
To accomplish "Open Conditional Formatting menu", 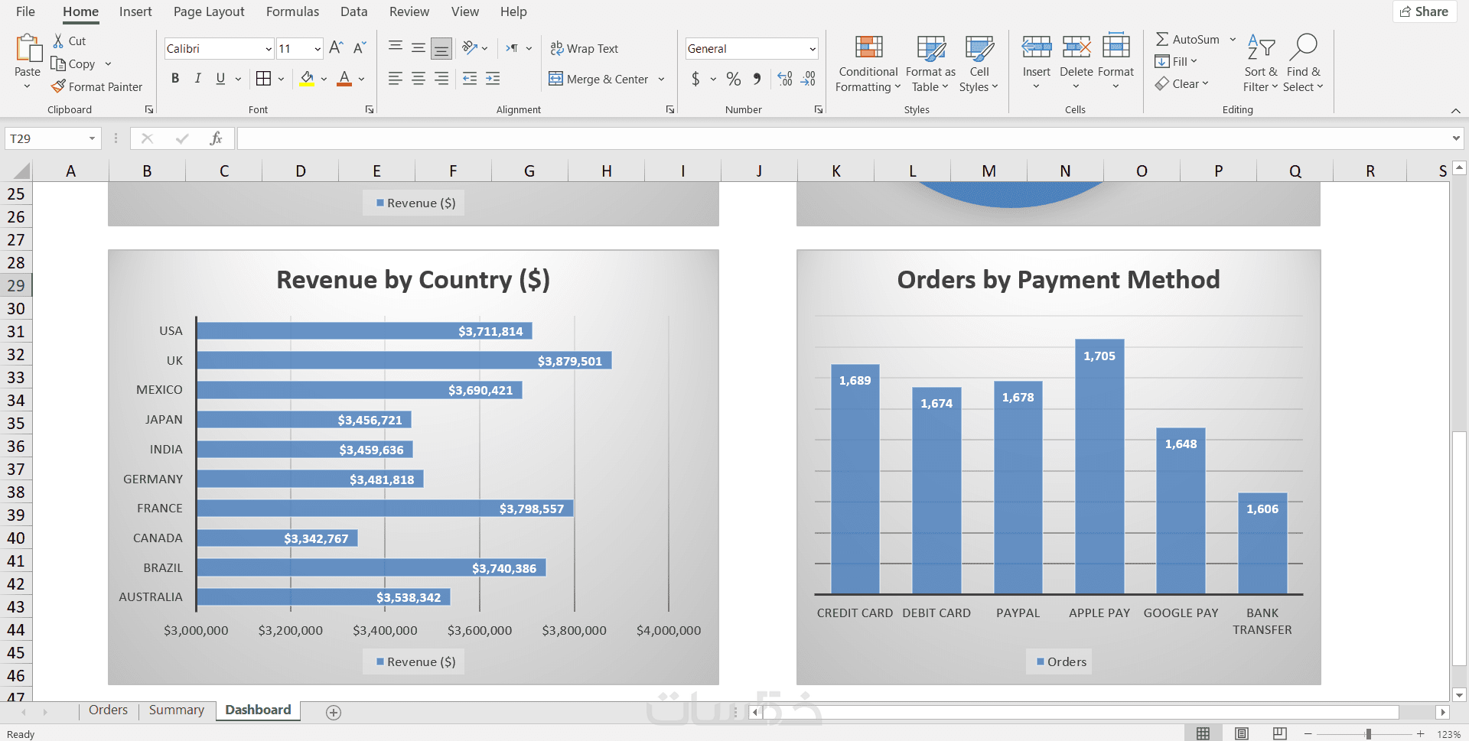I will (868, 63).
